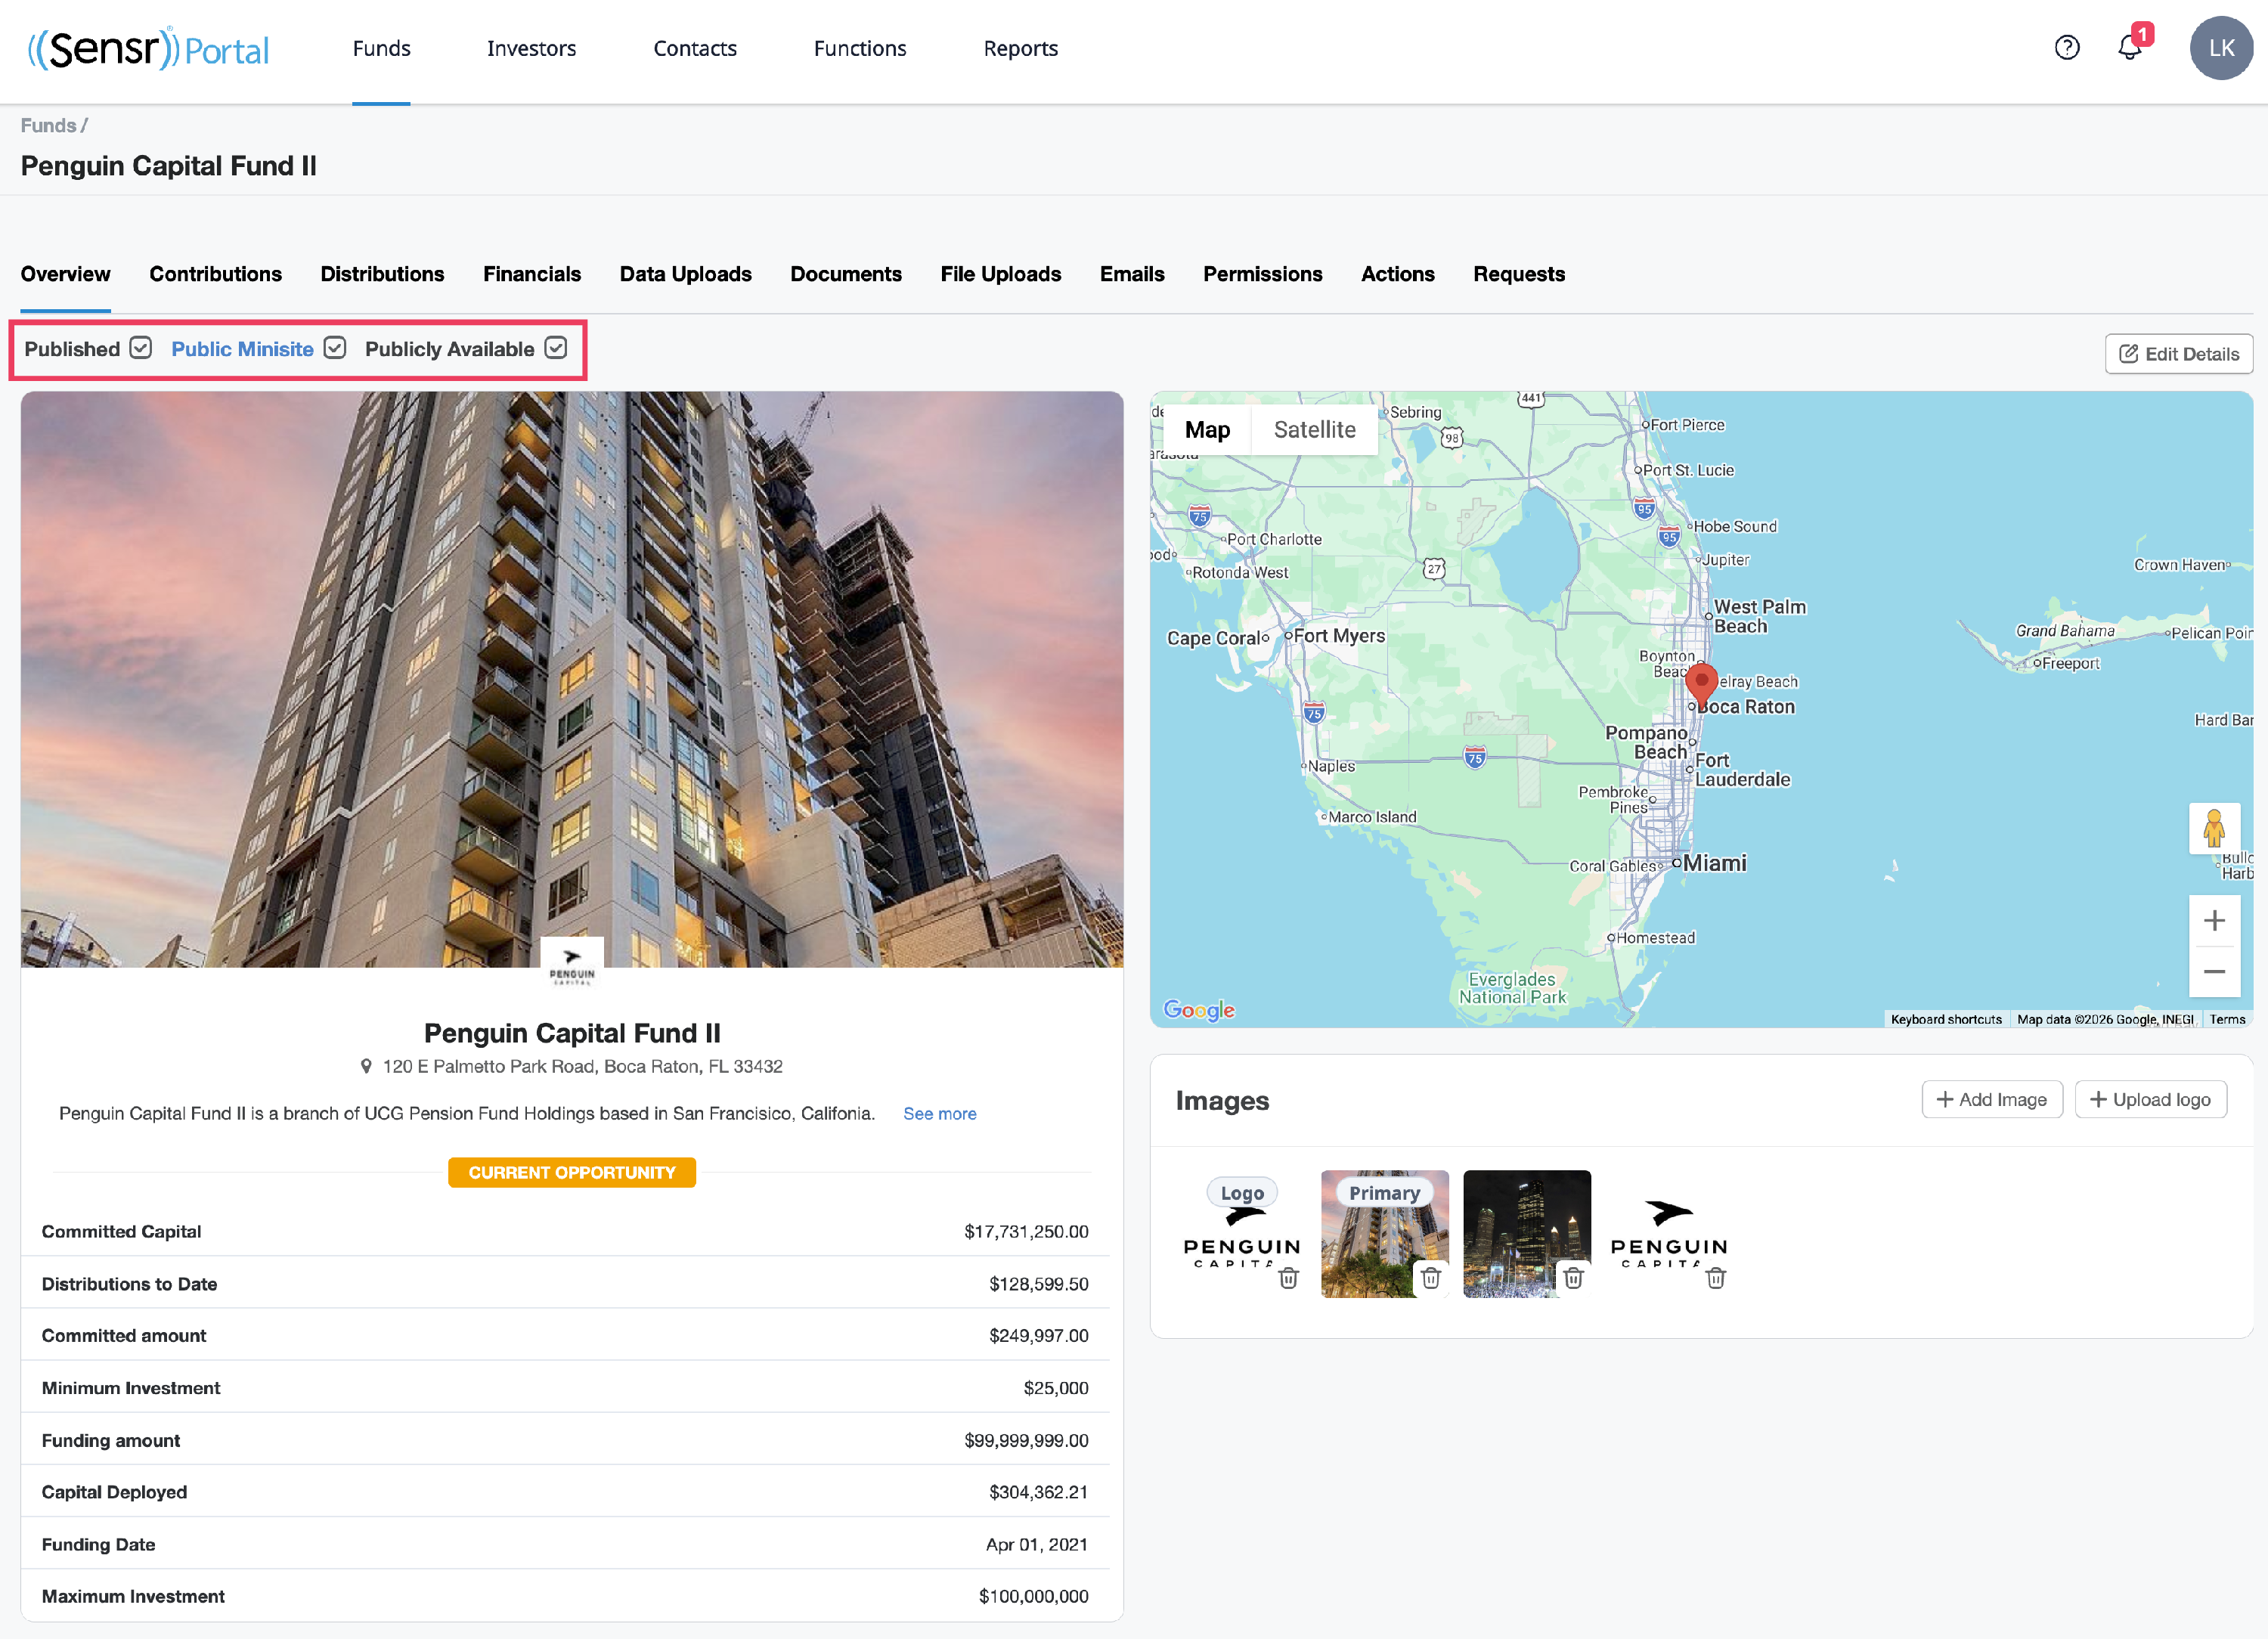The width and height of the screenshot is (2268, 1639).
Task: Delete the Logo image via trash icon
Action: pyautogui.click(x=1288, y=1277)
